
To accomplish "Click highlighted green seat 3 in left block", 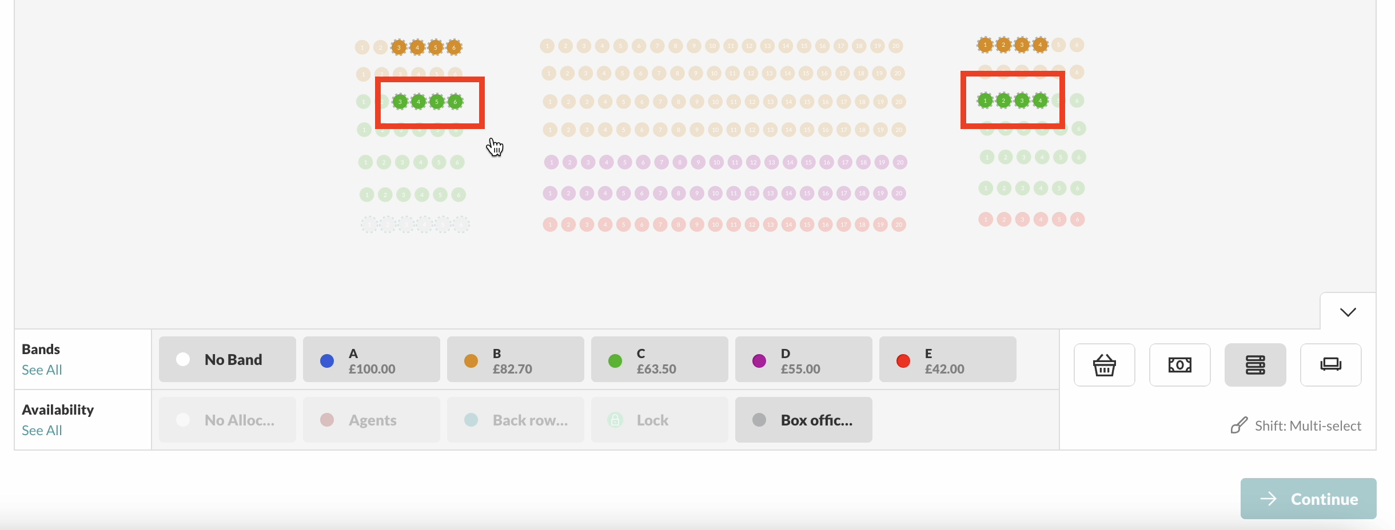I will (400, 102).
